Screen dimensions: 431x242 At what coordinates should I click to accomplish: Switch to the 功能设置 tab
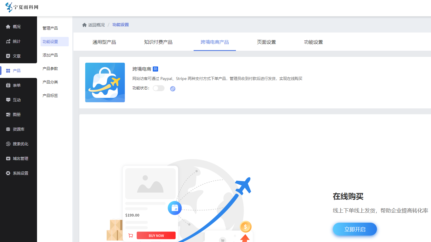(x=313, y=42)
